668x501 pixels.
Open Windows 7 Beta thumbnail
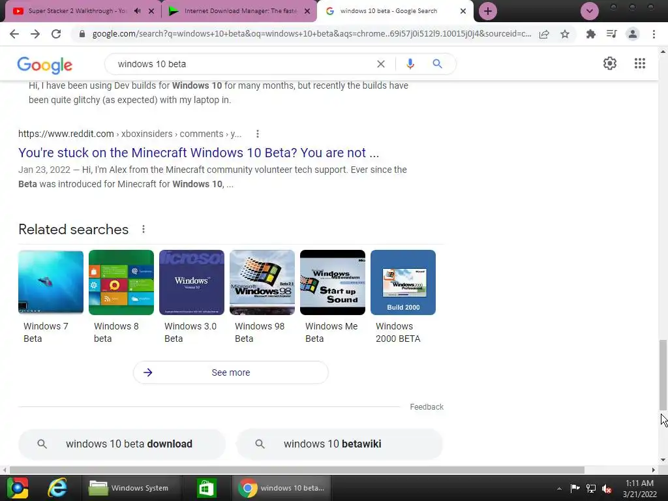click(51, 282)
